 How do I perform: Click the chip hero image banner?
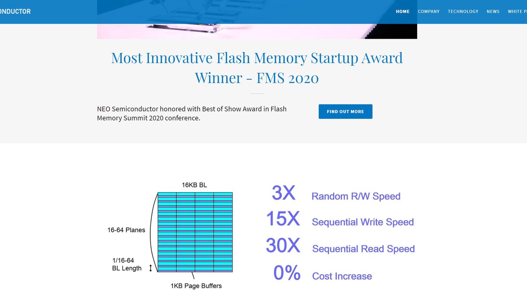click(257, 19)
